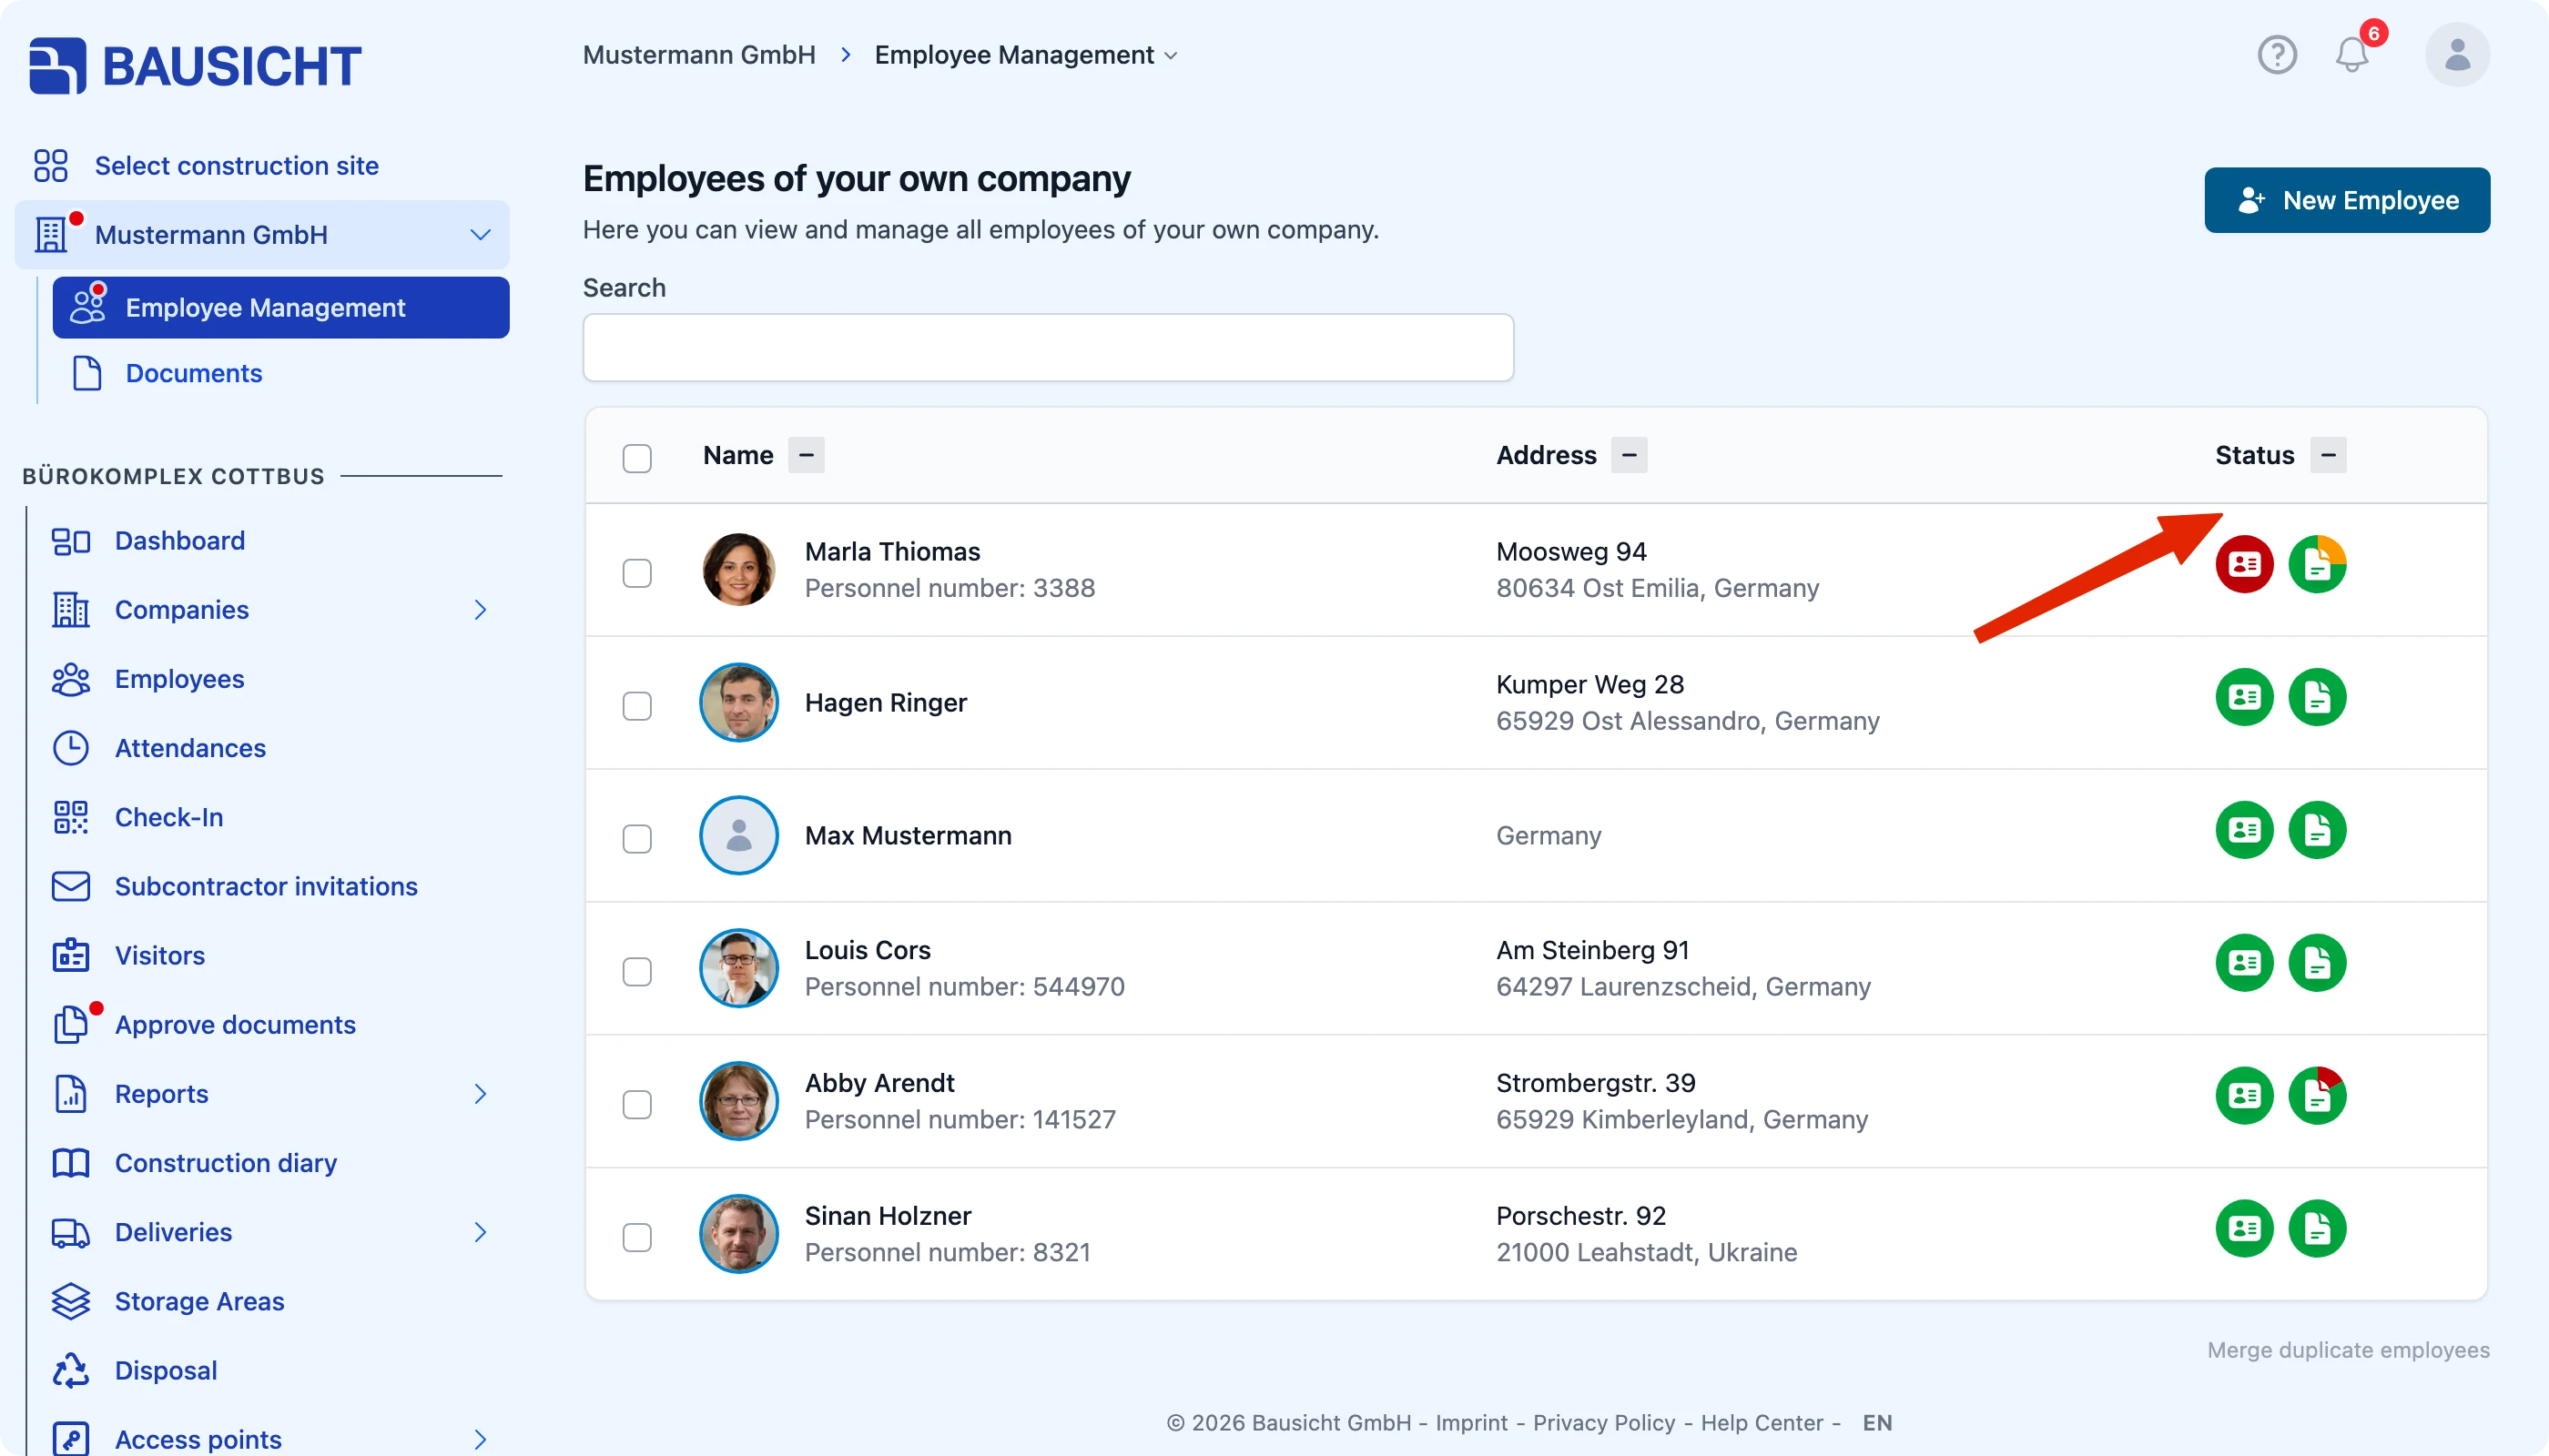Check the box for Louis Cors
Viewport: 2549px width, 1456px height.
pos(636,972)
